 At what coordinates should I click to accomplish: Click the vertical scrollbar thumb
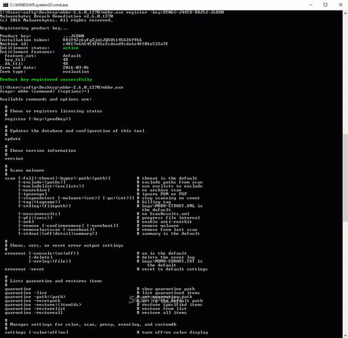coord(345,177)
